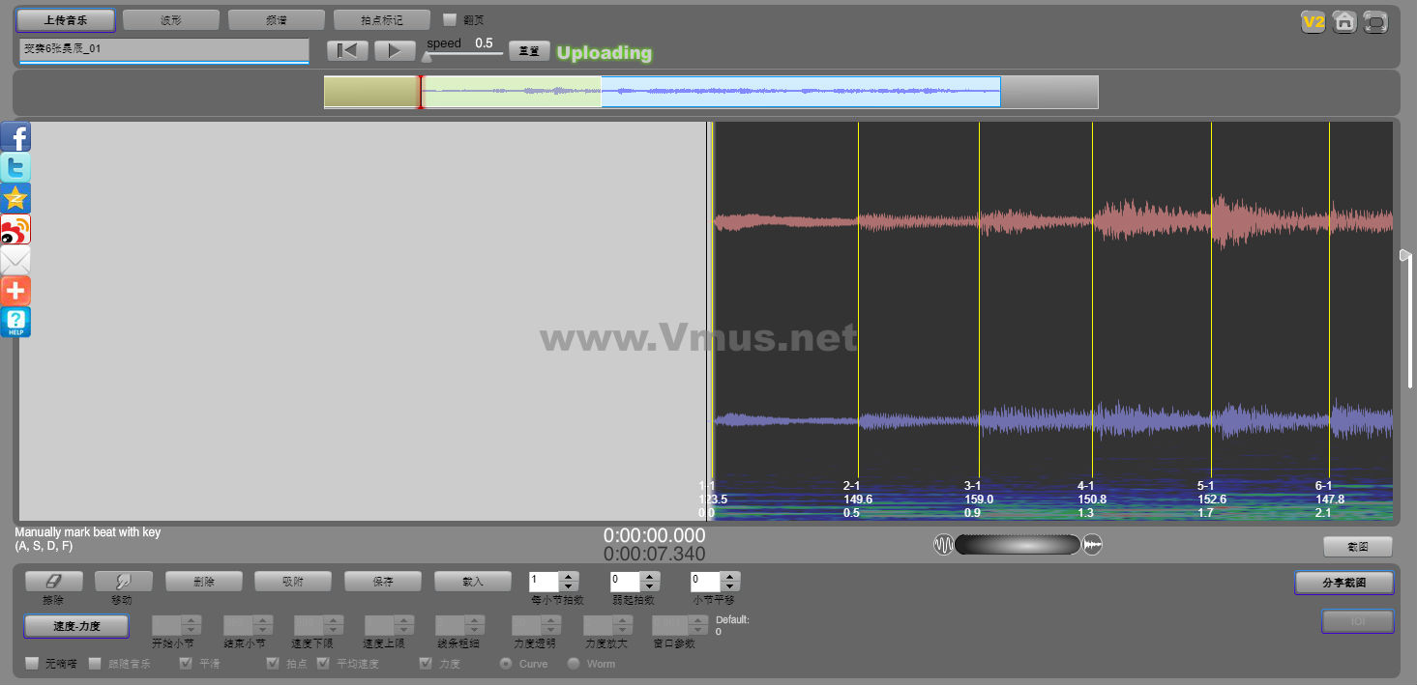Click the 上传音乐 upload music button
1417x685 pixels.
click(66, 20)
